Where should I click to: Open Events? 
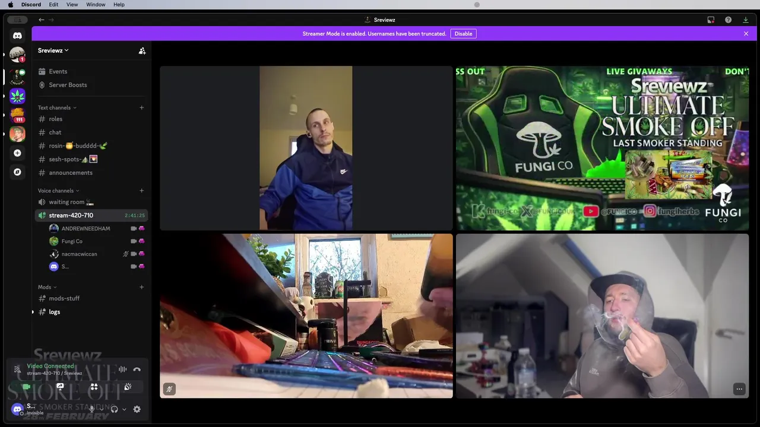point(91,71)
